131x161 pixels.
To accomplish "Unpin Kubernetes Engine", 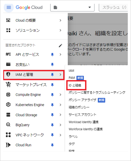I will pos(52,105).
